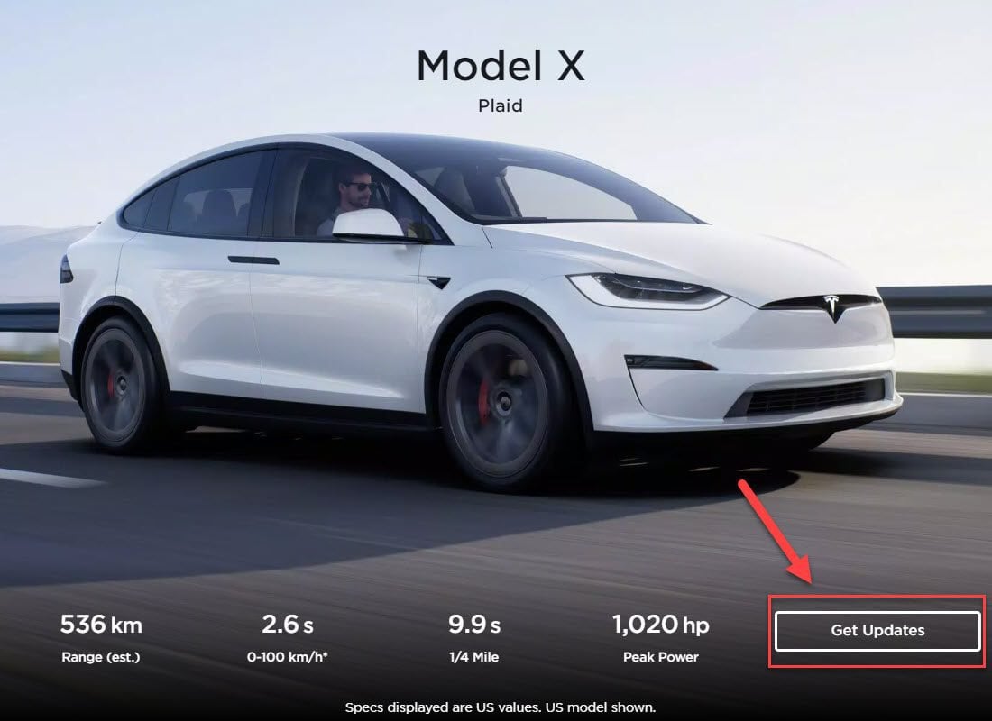Screen dimensions: 992x721
Task: Click the white side mirror
Action: [370, 225]
